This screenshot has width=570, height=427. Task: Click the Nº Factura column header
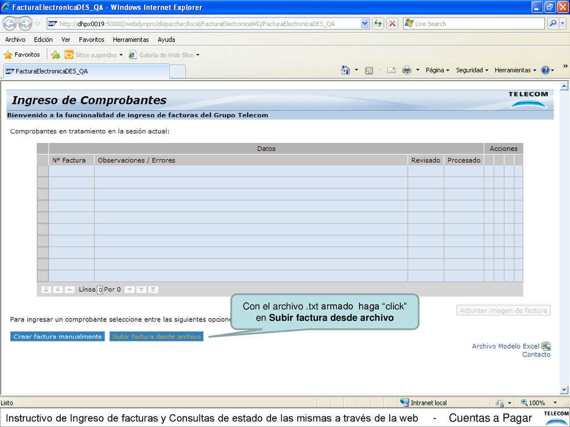click(x=72, y=160)
